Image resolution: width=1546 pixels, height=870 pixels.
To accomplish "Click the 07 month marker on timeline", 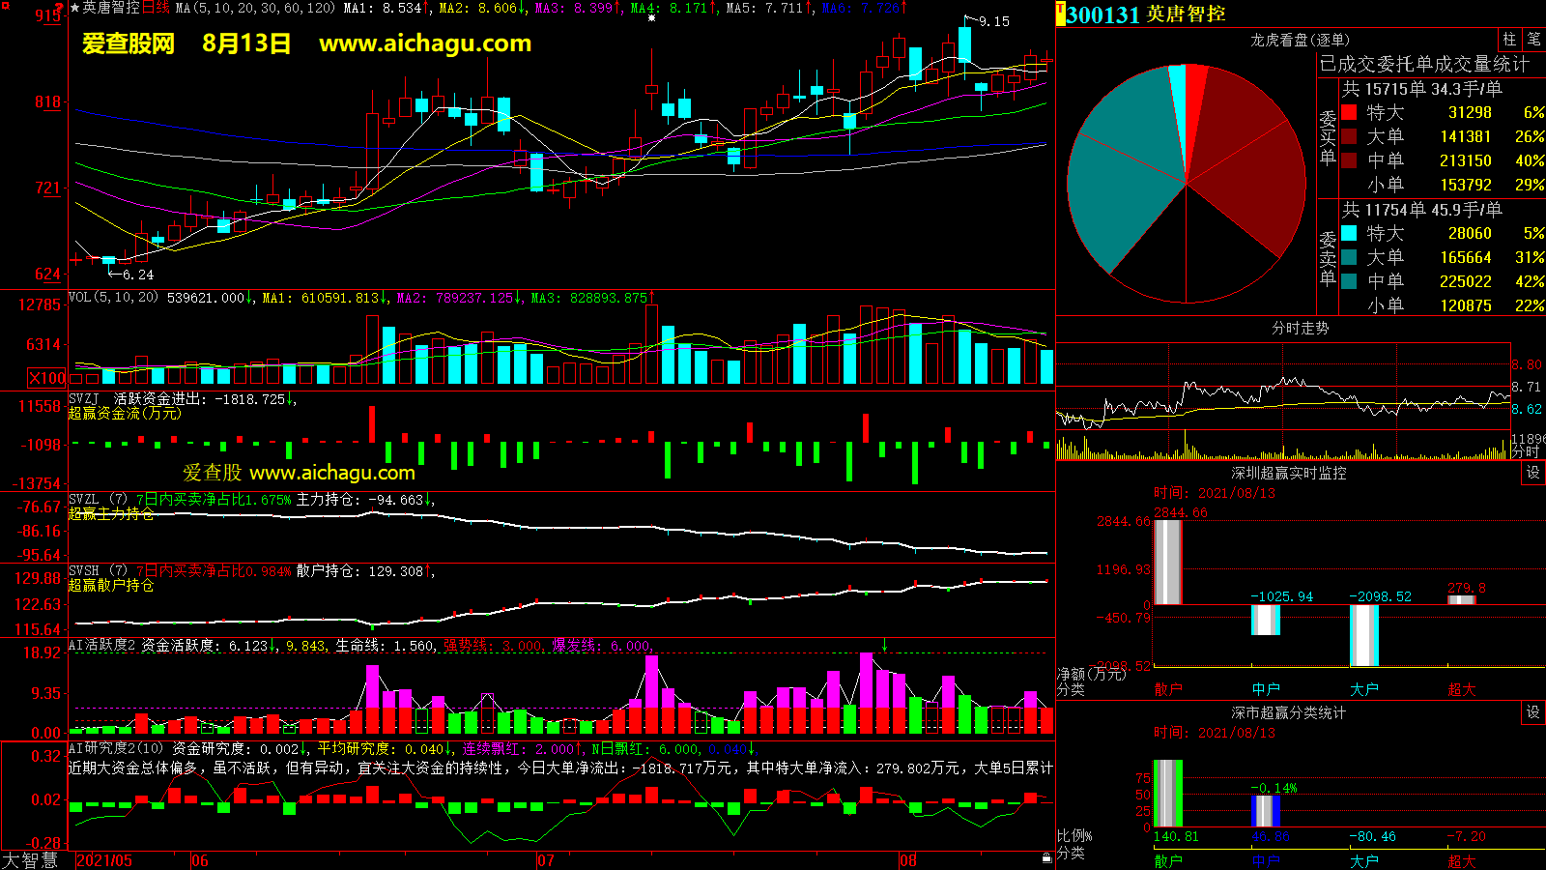I will 546,860.
